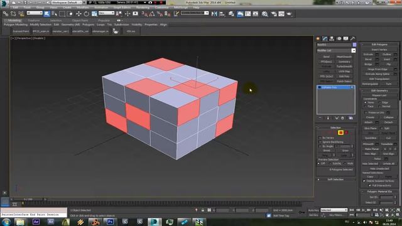Open the Create command panel tab
This screenshot has width=402, height=226.
click(x=318, y=38)
